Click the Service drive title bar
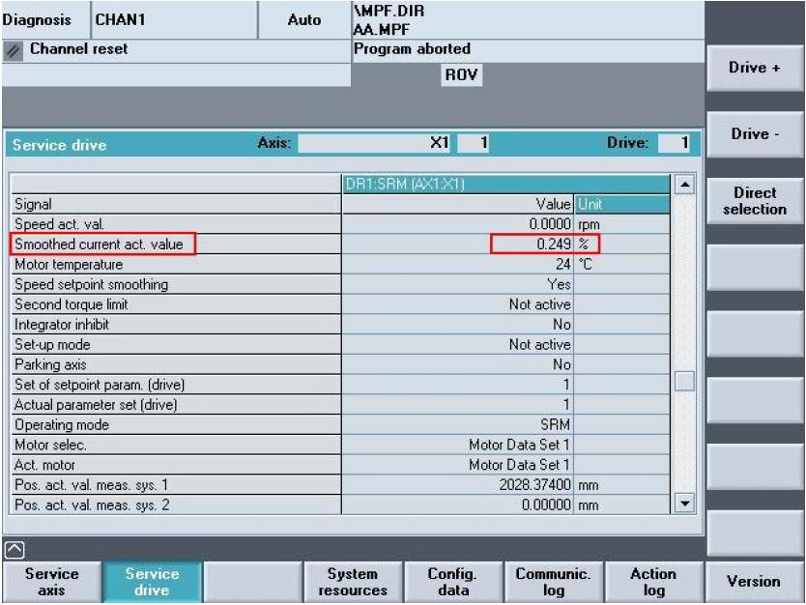 click(x=353, y=143)
